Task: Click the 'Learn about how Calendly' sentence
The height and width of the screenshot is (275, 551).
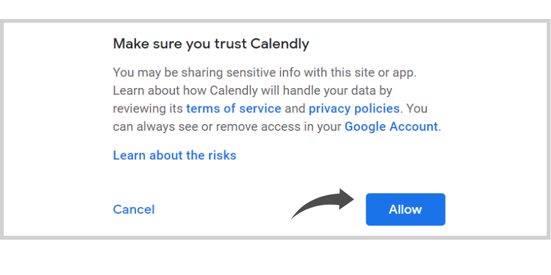Action: (252, 90)
